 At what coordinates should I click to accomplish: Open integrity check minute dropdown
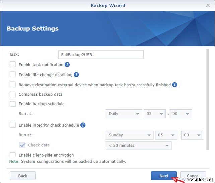click(x=192, y=135)
